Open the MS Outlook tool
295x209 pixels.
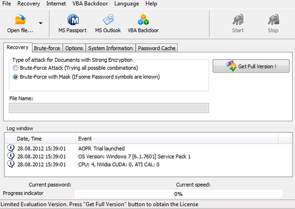tap(108, 23)
